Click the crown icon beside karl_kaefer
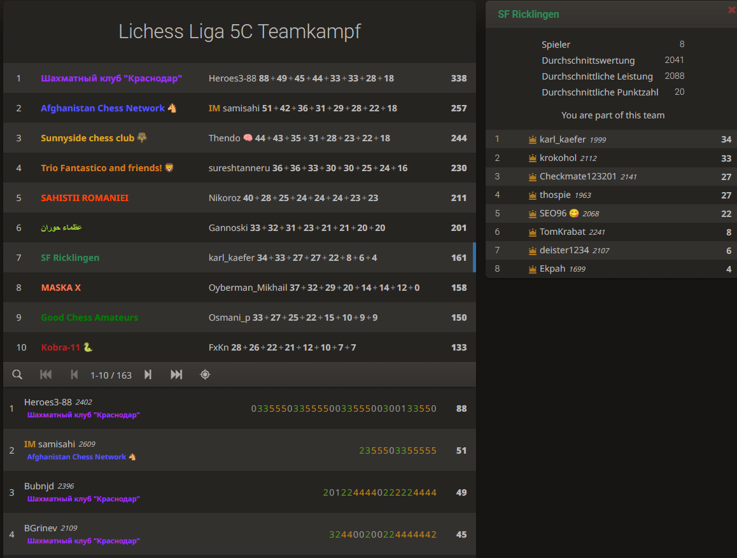This screenshot has height=558, width=737. (x=533, y=140)
